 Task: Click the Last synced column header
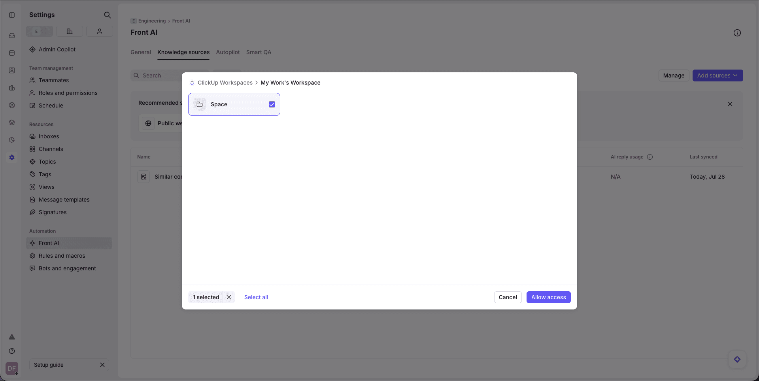(703, 157)
